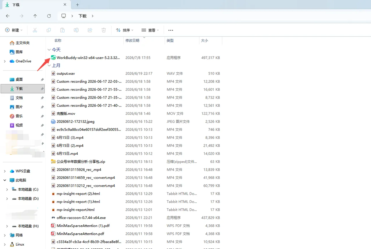This screenshot has height=249, width=371.
Task: Select the 20260612-172132.jpeg file icon
Action: pos(53,121)
